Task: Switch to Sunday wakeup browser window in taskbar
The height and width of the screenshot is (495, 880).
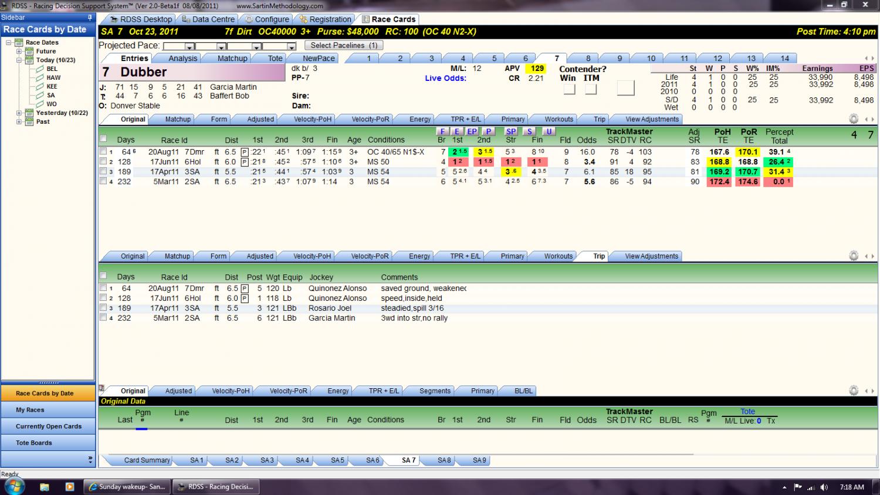Action: pos(127,487)
